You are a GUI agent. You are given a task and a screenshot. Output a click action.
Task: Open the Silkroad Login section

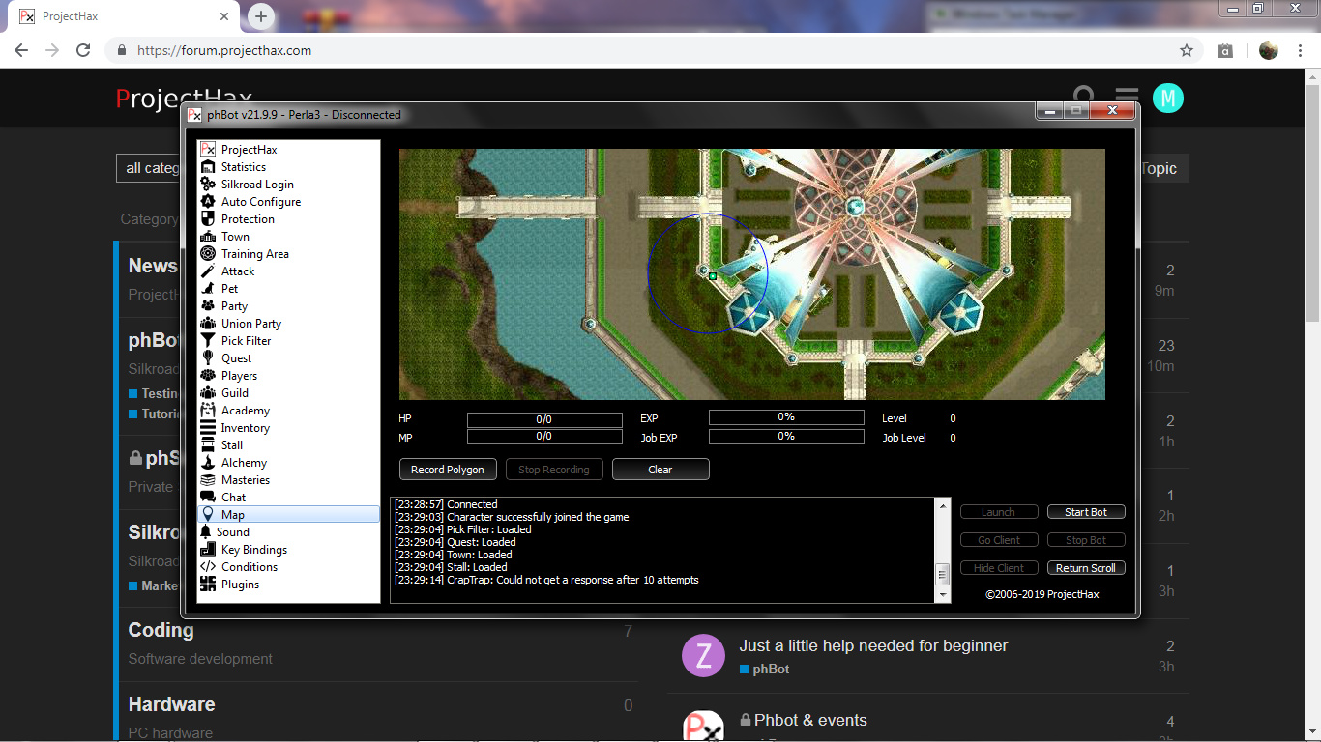point(257,185)
